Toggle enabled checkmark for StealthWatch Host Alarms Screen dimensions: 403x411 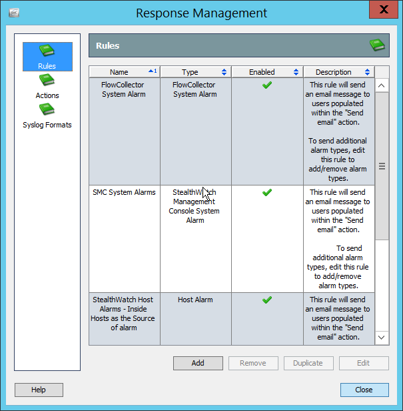267,300
